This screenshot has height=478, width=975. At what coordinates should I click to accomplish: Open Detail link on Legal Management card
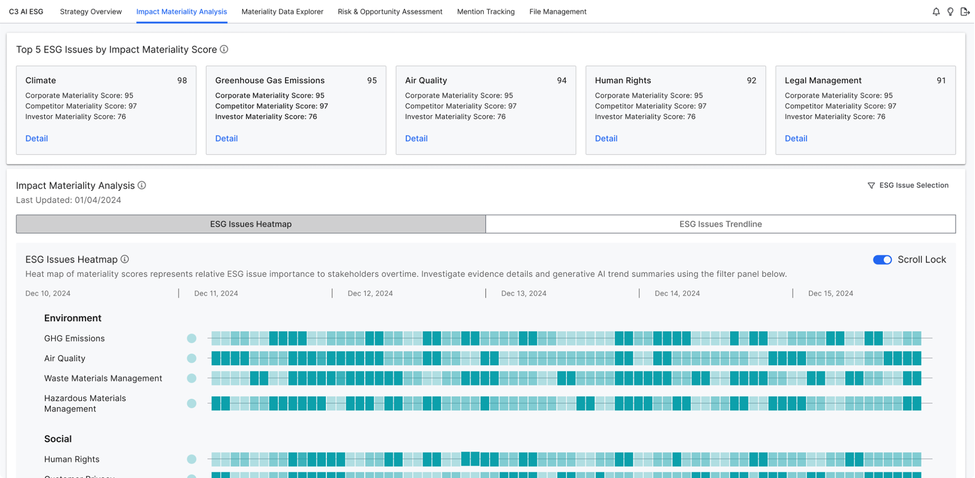[x=796, y=138]
